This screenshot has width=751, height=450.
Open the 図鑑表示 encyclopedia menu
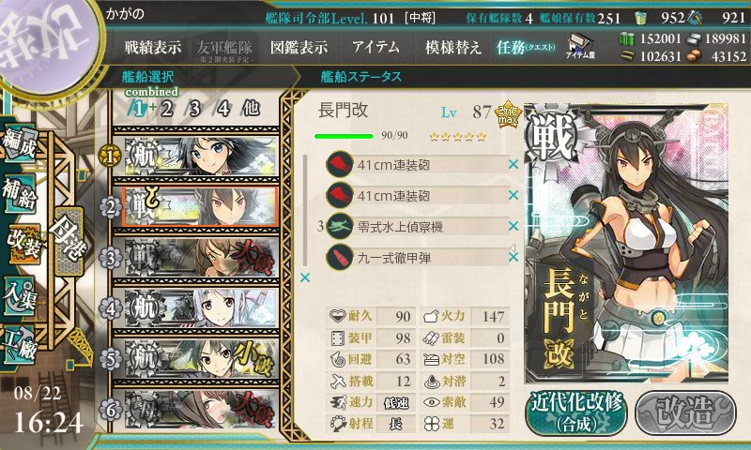(x=299, y=47)
